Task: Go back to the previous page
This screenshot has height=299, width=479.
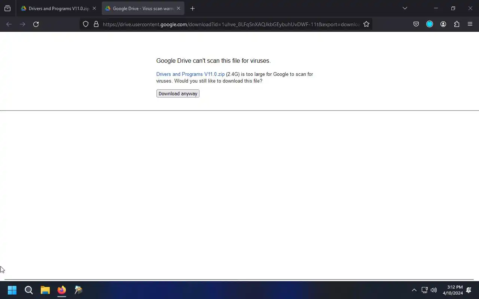Action: point(9,24)
